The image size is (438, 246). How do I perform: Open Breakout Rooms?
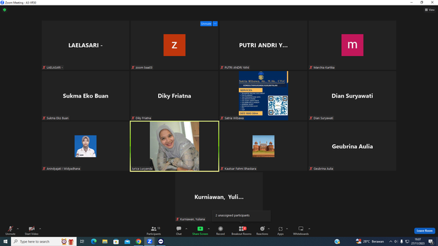(242, 230)
